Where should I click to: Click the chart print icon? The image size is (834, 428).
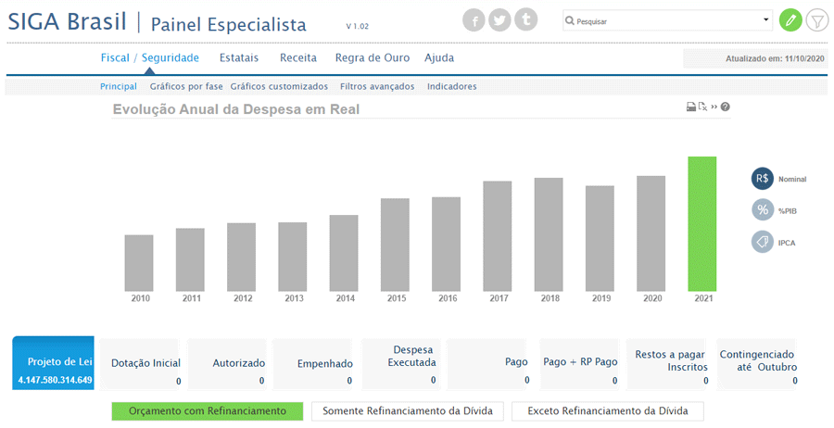690,107
